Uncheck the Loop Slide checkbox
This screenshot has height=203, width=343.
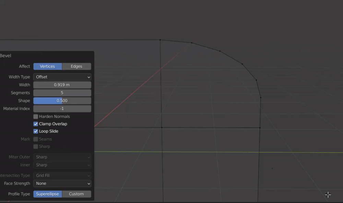click(x=36, y=131)
